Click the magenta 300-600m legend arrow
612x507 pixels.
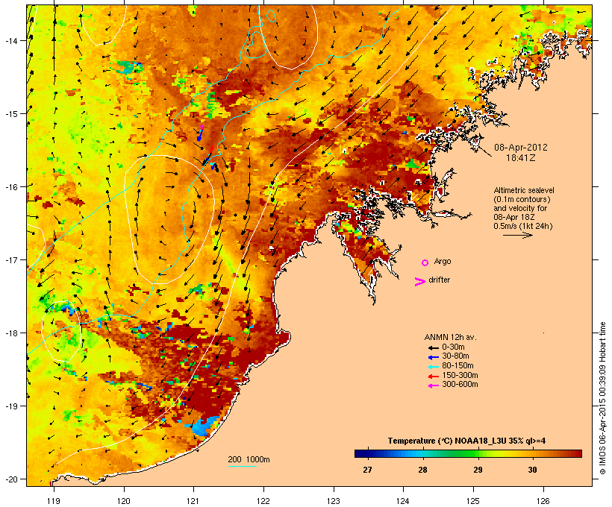click(x=433, y=385)
